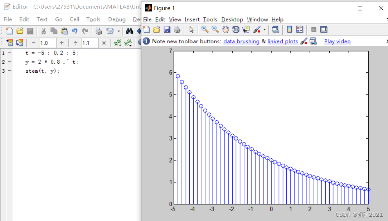Click Show Plot Tools and dock icon
Screen dimensions: 388x221
[324, 29]
